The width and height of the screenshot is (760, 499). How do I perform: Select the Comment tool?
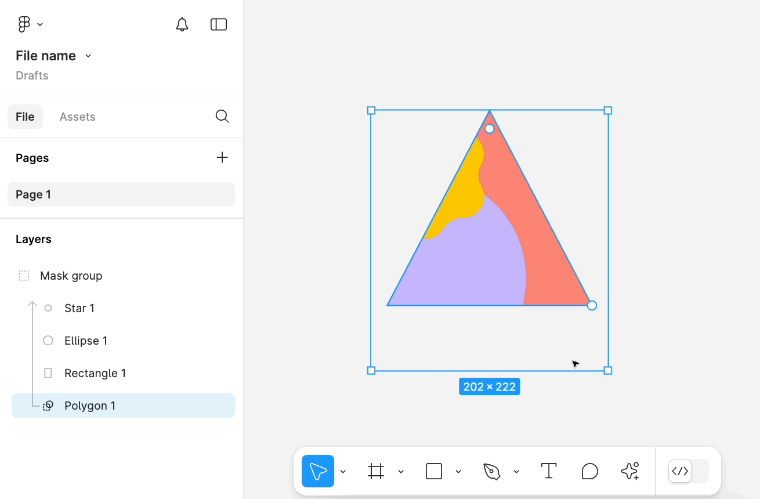point(589,471)
